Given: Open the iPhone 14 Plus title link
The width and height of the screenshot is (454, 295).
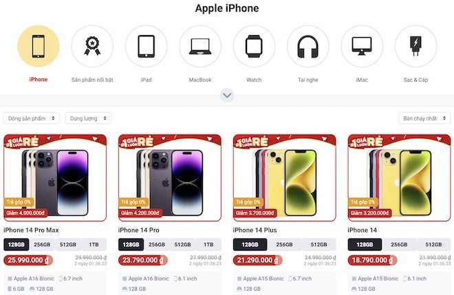Looking at the screenshot, I should click(x=255, y=230).
